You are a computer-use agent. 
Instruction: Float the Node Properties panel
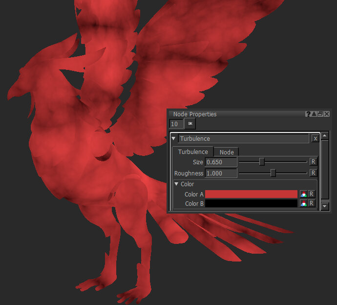320,114
